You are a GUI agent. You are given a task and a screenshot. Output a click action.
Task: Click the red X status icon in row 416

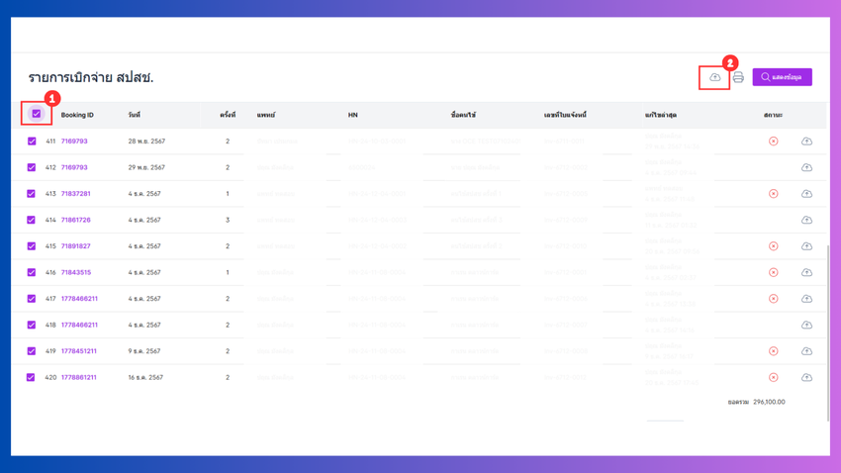pyautogui.click(x=773, y=273)
